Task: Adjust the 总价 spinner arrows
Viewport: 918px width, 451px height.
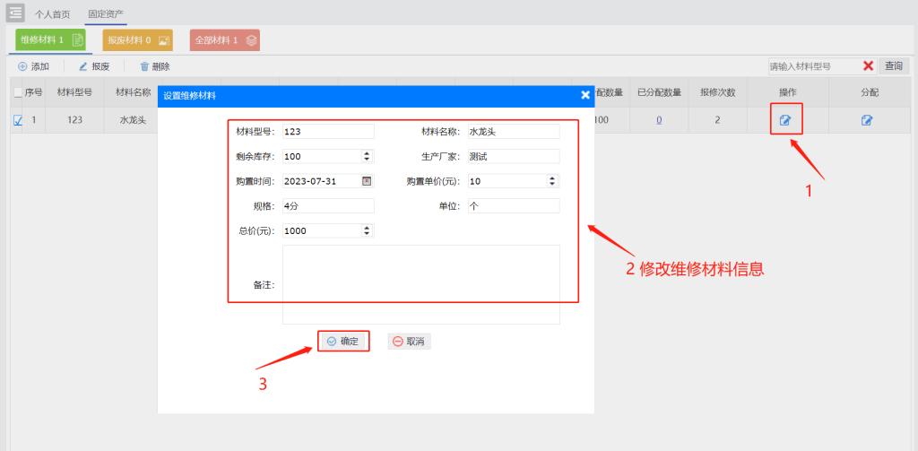Action: (x=366, y=230)
